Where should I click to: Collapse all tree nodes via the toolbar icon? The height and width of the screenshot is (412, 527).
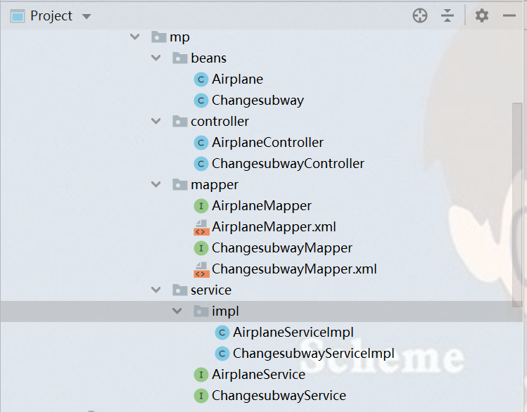click(x=447, y=15)
